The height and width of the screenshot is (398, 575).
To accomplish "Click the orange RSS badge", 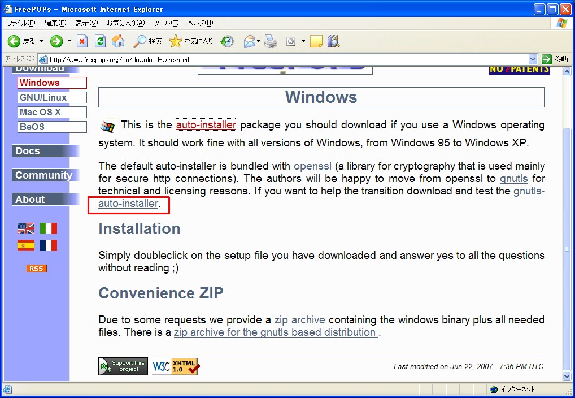I will point(36,269).
